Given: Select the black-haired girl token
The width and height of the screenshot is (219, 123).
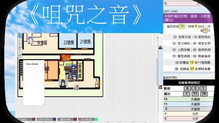Looking at the screenshot, I should click(x=63, y=84).
